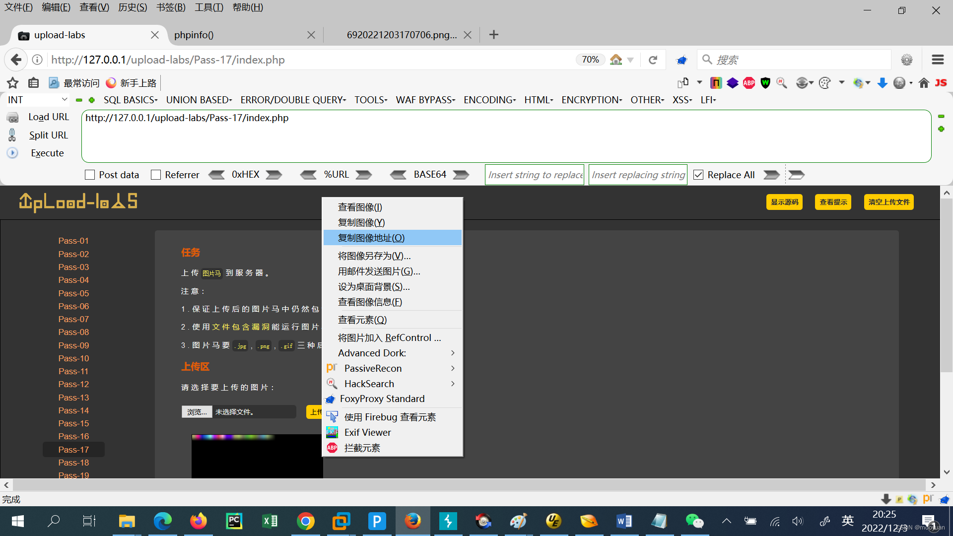This screenshot has width=953, height=536.
Task: Click the 70% zoom level indicator
Action: point(590,60)
